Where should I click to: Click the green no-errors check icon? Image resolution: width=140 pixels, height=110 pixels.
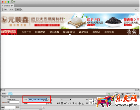[x=109, y=94]
